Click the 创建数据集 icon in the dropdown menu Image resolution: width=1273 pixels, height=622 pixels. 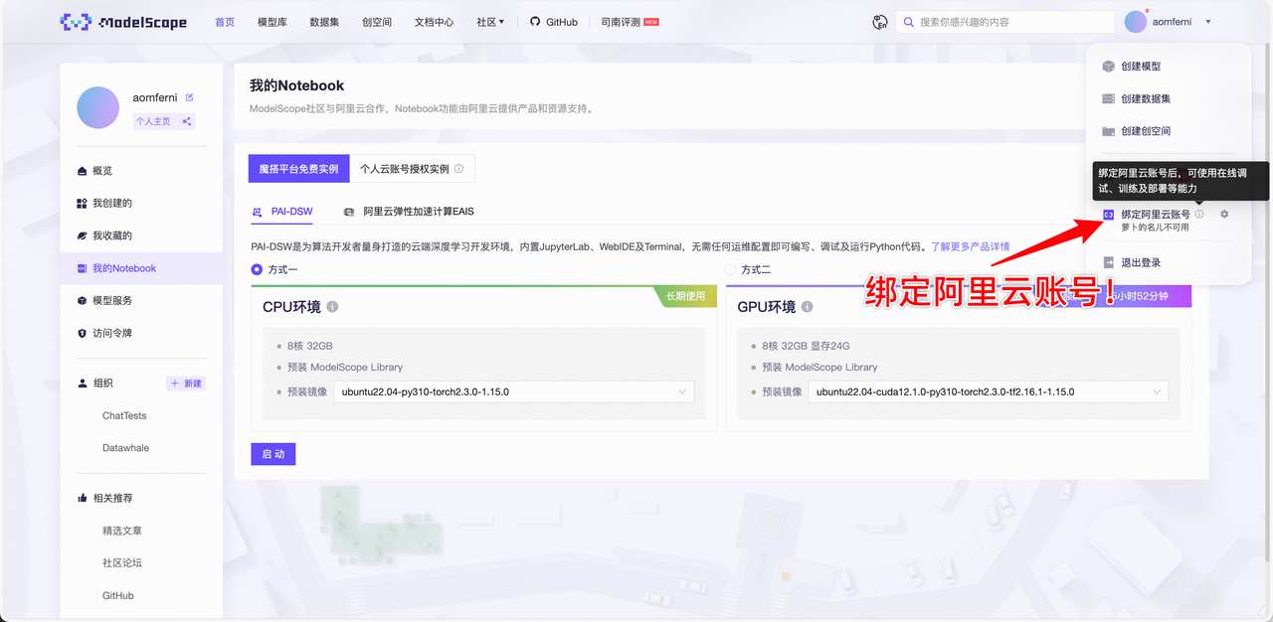(x=1110, y=98)
